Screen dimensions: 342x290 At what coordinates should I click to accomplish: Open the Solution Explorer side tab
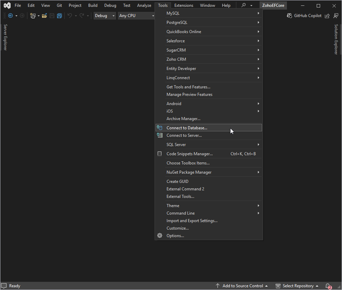pos(336,39)
